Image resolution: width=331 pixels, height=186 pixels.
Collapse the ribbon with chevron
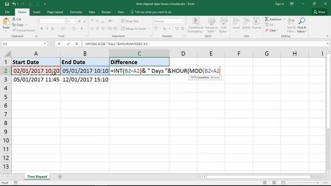coord(327,36)
